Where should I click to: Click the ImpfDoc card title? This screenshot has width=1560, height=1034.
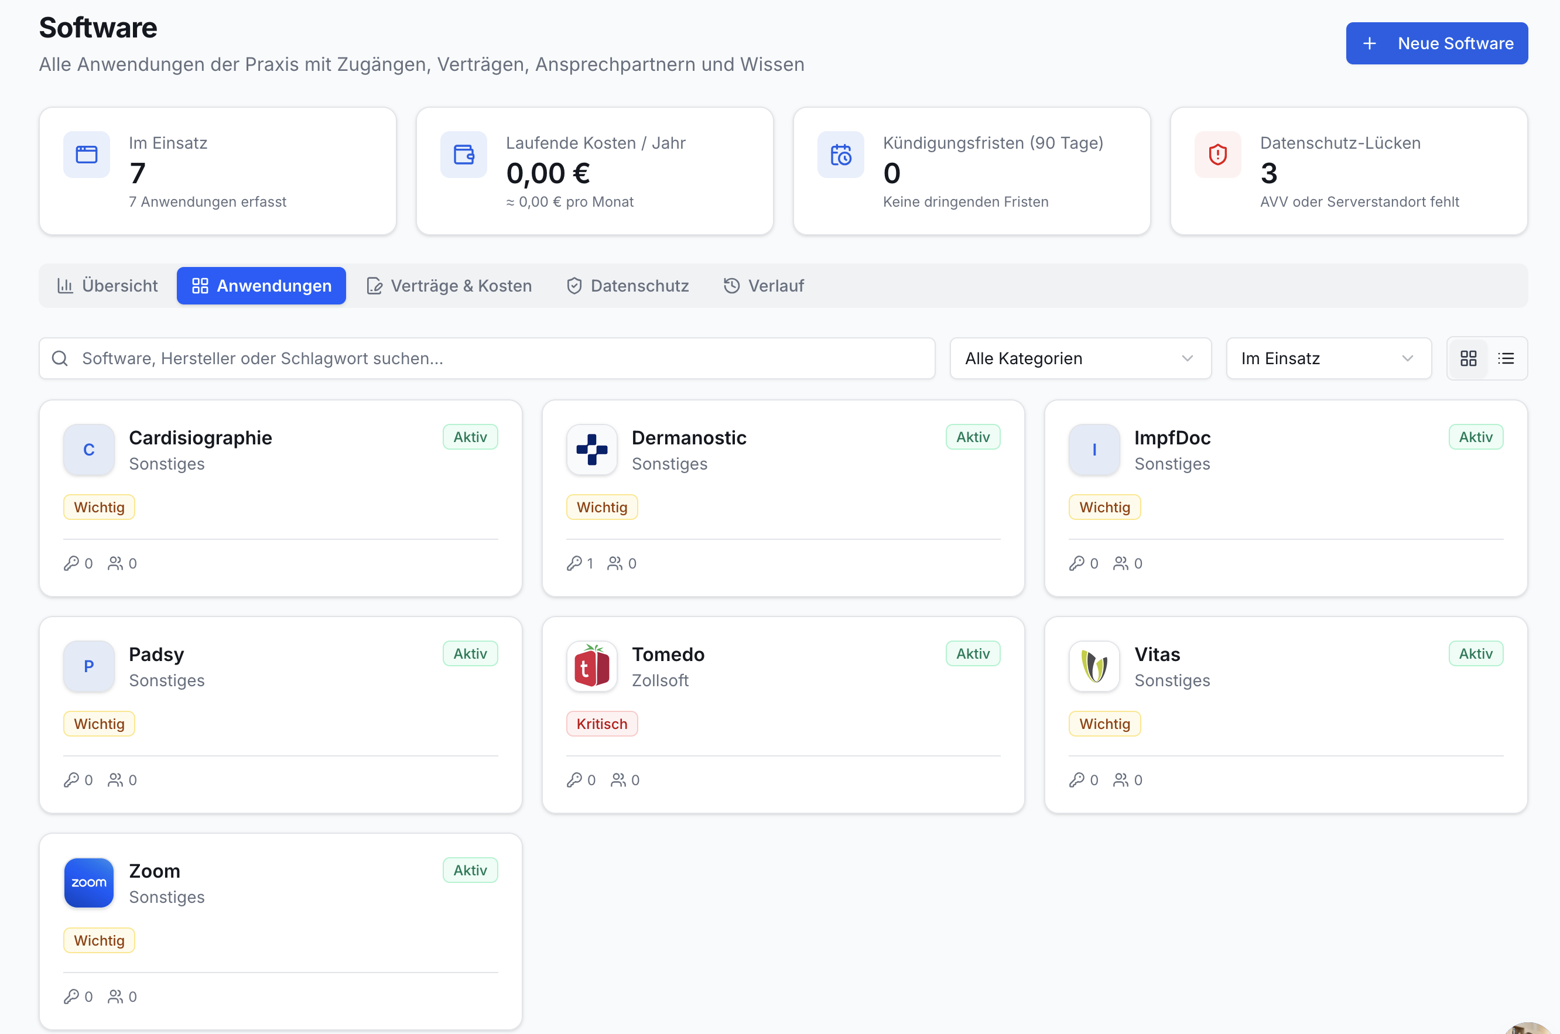(x=1172, y=438)
